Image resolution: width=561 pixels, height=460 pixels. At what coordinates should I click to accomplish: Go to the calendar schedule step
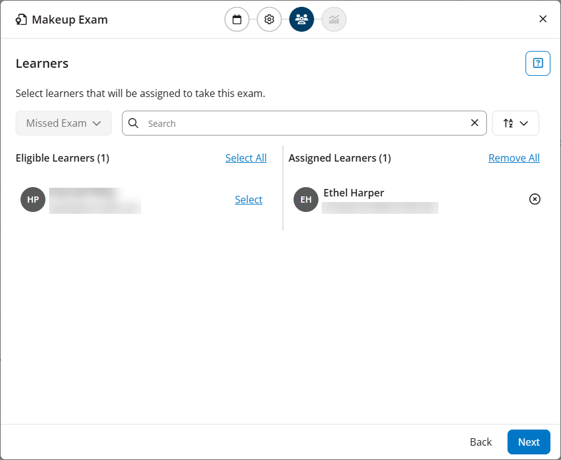click(237, 19)
